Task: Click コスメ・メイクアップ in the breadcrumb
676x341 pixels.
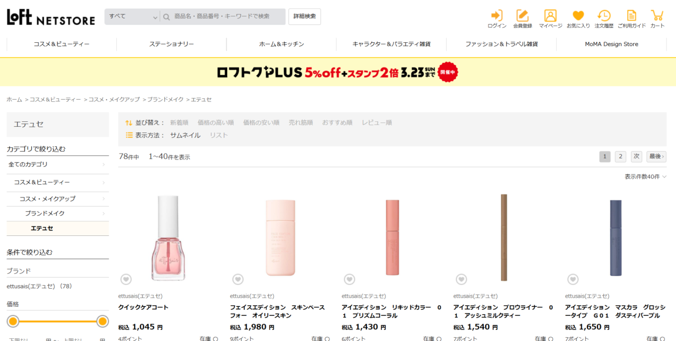Action: tap(114, 100)
